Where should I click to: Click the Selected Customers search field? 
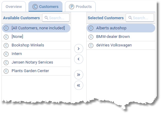[140, 18]
